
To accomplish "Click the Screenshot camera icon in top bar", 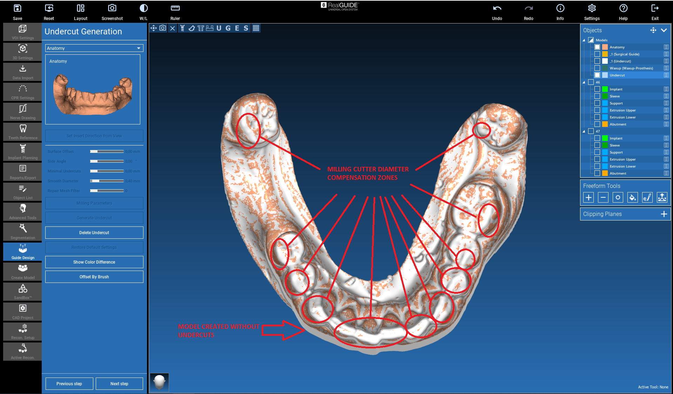I will 112,8.
